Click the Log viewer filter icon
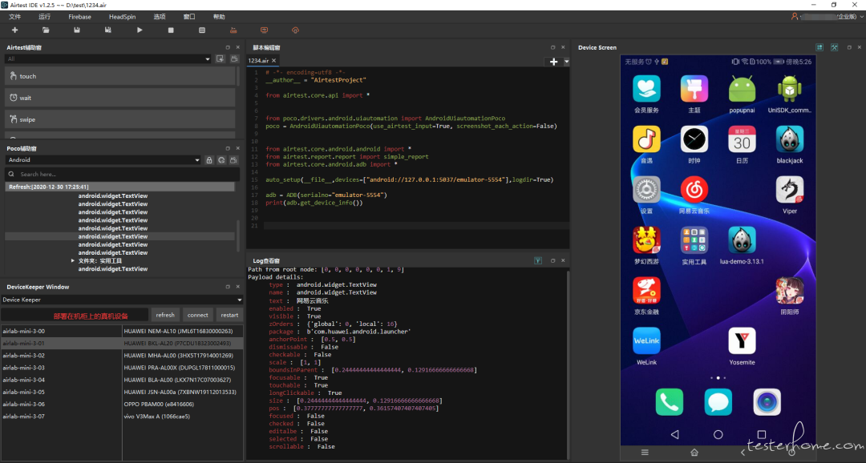866x463 pixels. [x=538, y=260]
